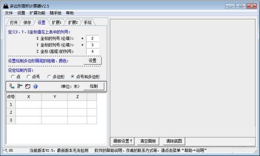Click the -7, 85 coordinate readout

8,150
